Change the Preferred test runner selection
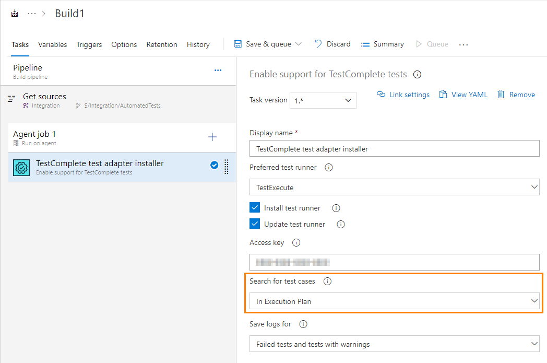The height and width of the screenshot is (363, 547). coord(394,186)
